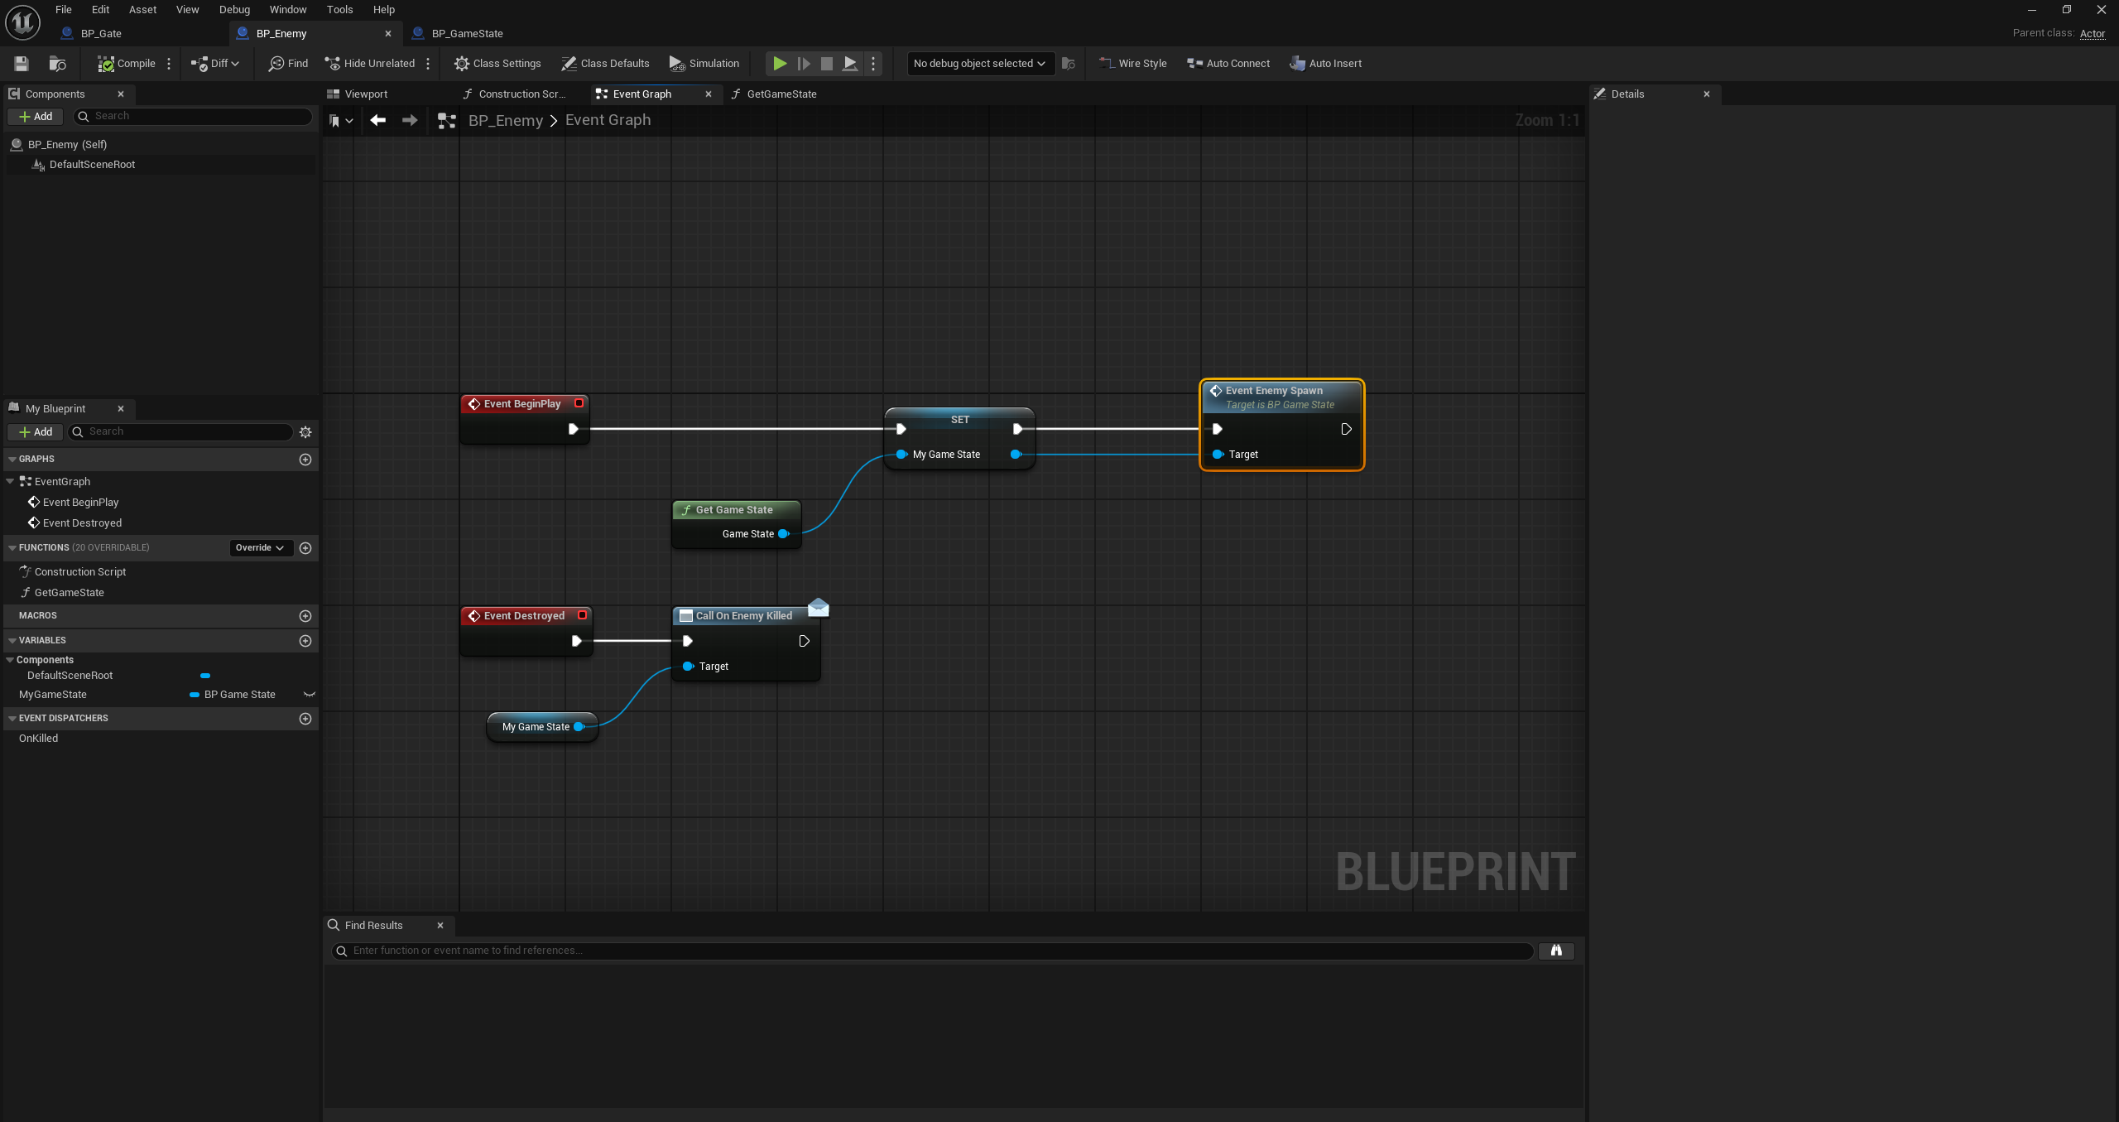The width and height of the screenshot is (2119, 1122).
Task: Click the MyGameState variable type color pill
Action: [x=195, y=695]
